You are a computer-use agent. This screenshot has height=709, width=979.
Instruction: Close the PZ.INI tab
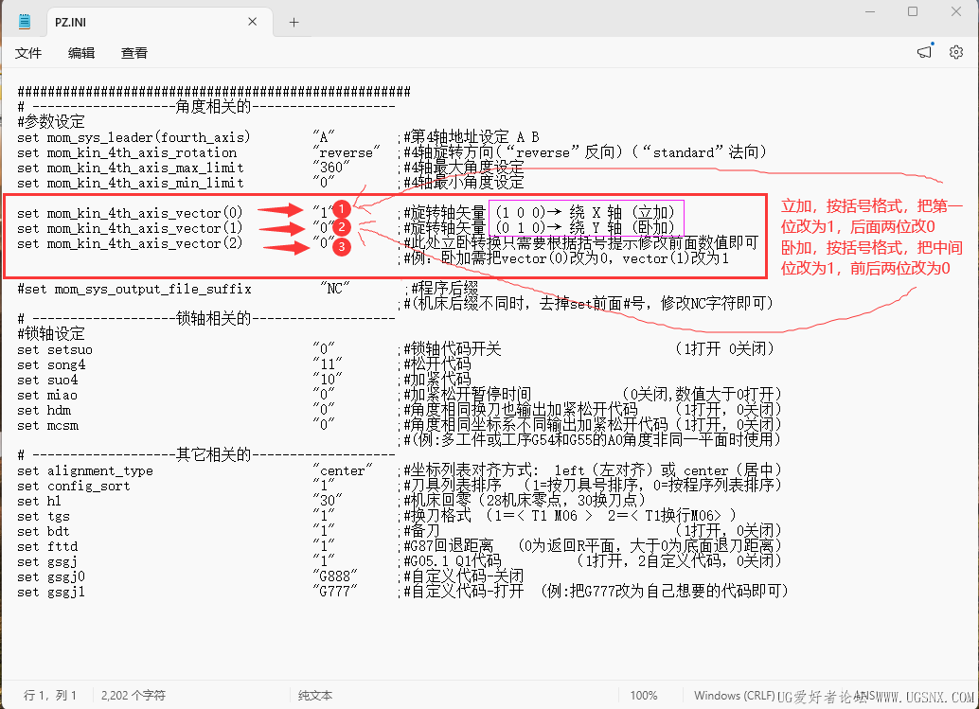click(x=252, y=22)
